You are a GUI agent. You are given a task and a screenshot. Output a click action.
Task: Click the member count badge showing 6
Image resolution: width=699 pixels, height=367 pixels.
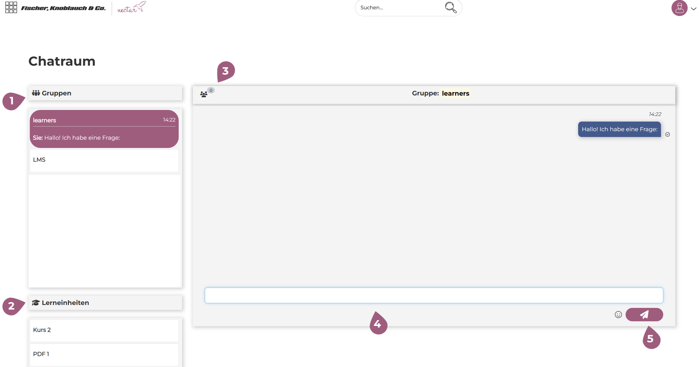(x=211, y=90)
